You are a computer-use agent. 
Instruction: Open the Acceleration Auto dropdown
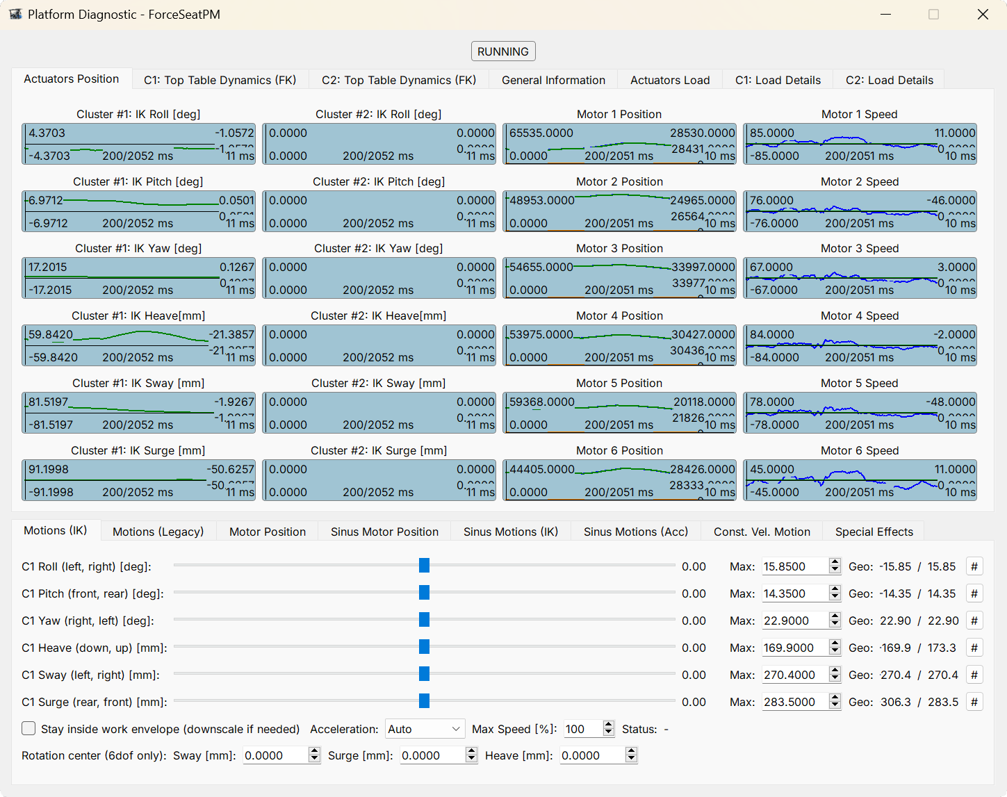(425, 729)
